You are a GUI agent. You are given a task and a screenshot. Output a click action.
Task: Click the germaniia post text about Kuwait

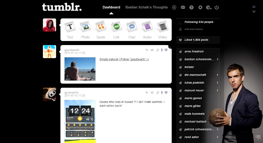tap(132, 104)
